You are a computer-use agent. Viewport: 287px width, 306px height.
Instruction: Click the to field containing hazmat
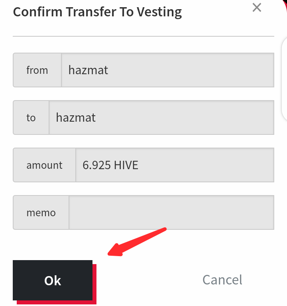[161, 117]
